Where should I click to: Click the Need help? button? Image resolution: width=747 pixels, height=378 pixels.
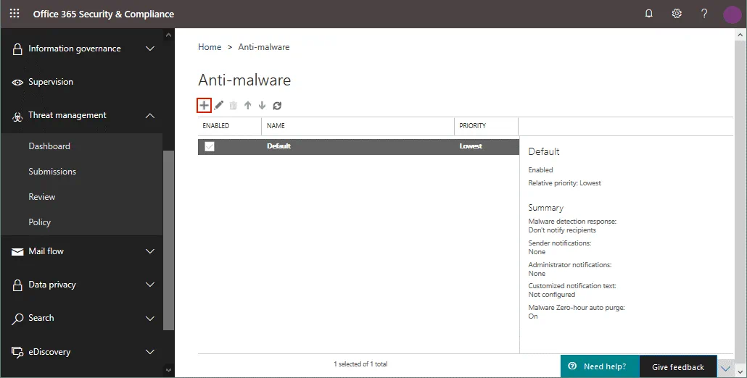pyautogui.click(x=599, y=366)
